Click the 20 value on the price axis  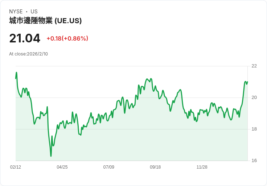click(254, 98)
